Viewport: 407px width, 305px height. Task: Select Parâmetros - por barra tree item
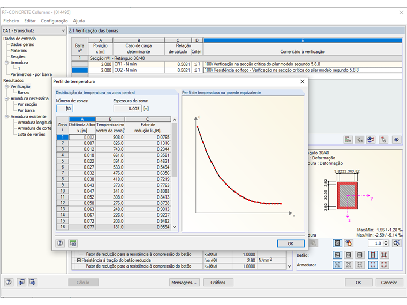click(31, 74)
